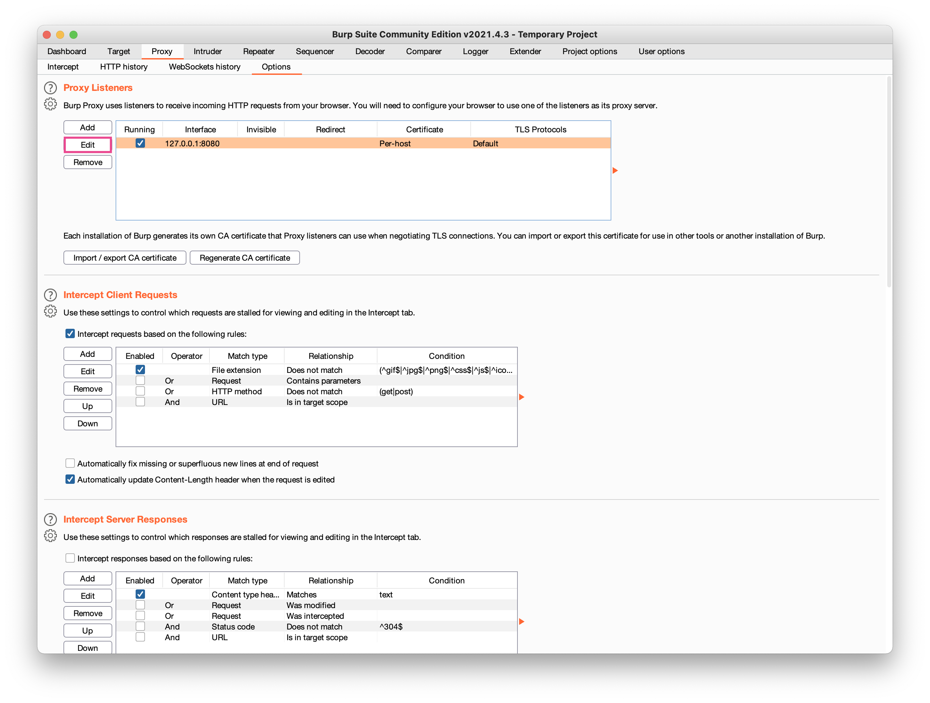Add a client request interception rule
Screen dimensions: 930x703
click(x=88, y=354)
